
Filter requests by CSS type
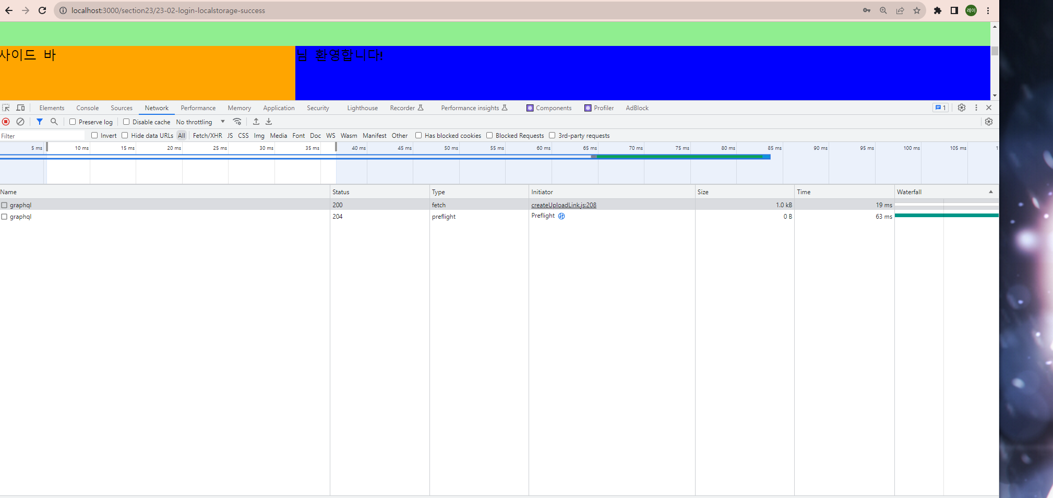point(243,136)
